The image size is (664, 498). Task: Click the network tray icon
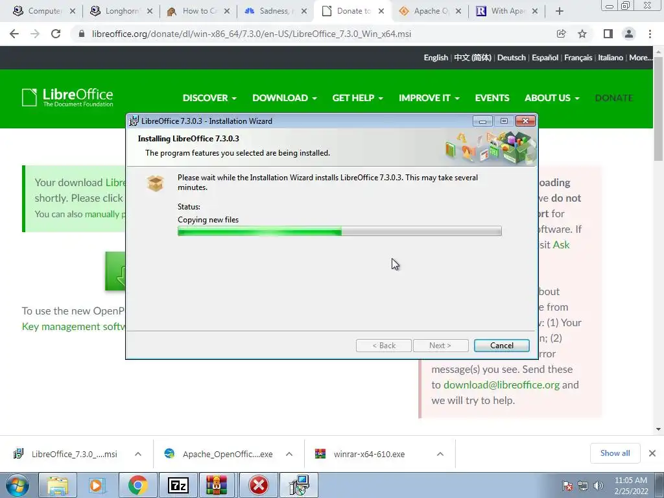click(x=583, y=486)
